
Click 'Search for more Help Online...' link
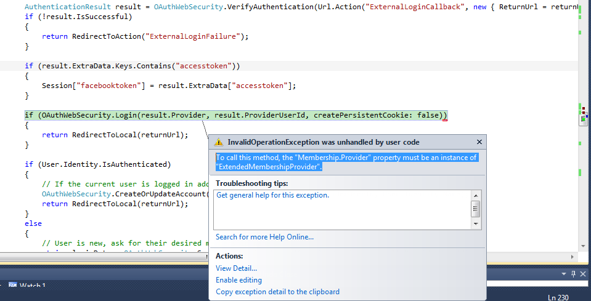tap(264, 237)
